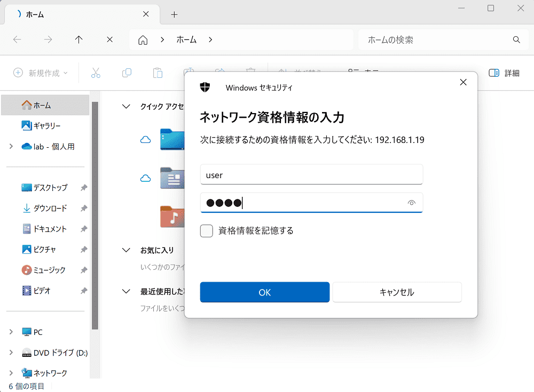Check the 資格情報を記憶する checkbox
The width and height of the screenshot is (534, 392).
(x=206, y=231)
